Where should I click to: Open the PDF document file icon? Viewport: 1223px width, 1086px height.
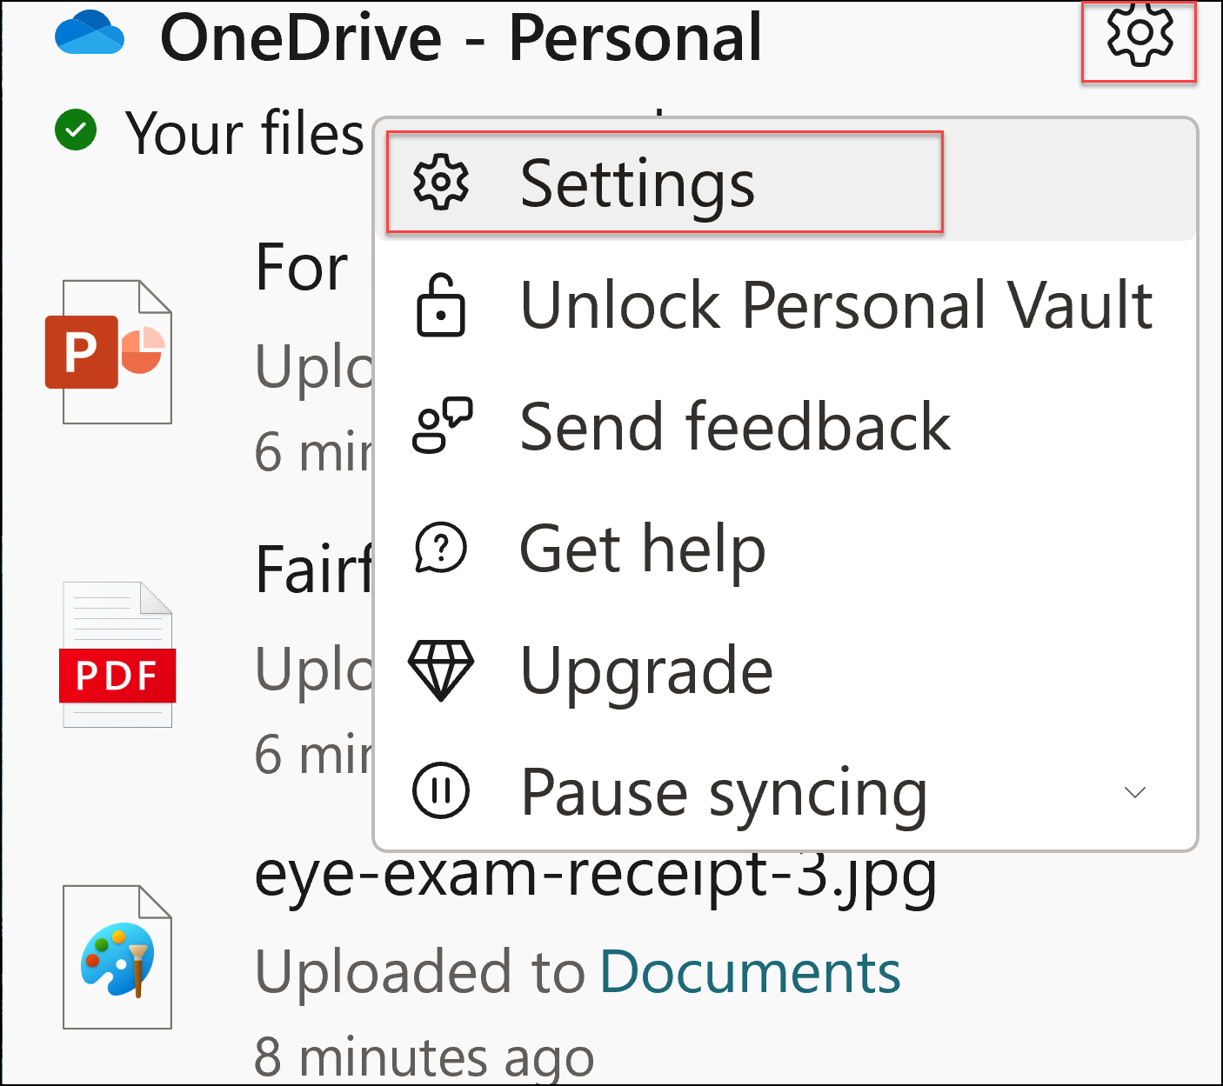click(x=117, y=653)
